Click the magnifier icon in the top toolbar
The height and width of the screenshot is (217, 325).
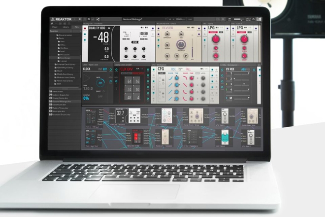pos(80,19)
